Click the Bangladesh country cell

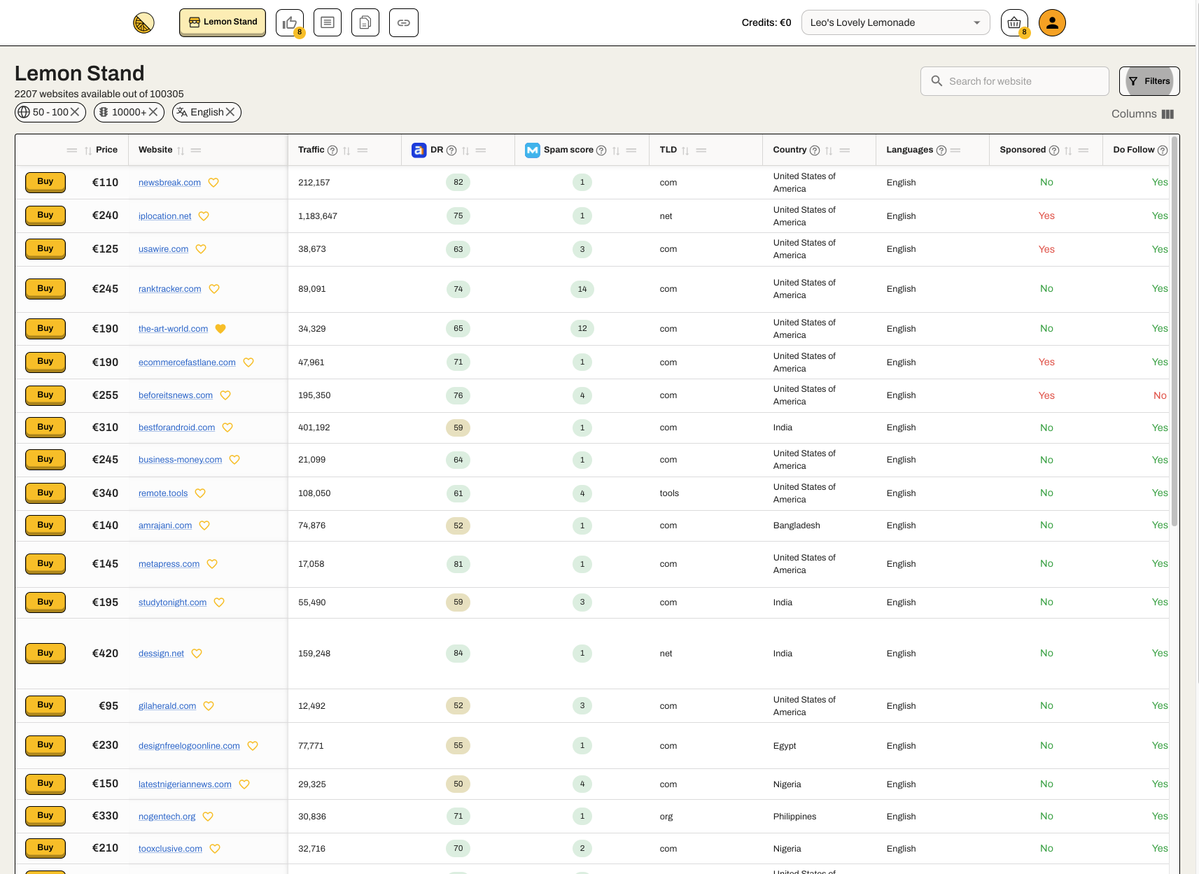pos(797,526)
